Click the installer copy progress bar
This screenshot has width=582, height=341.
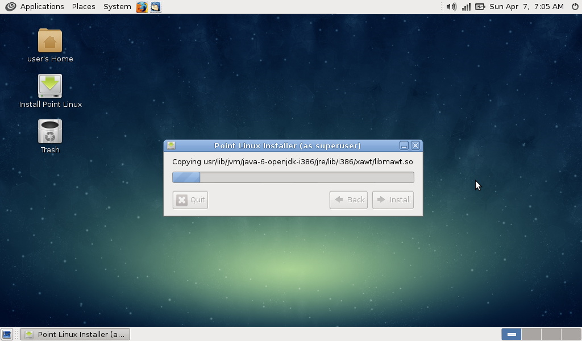(293, 177)
